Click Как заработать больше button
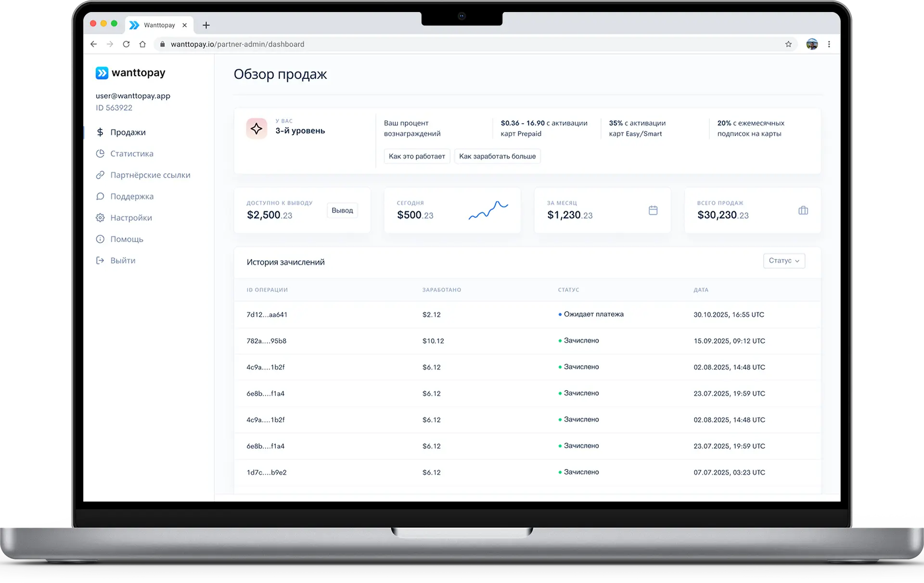 497,156
